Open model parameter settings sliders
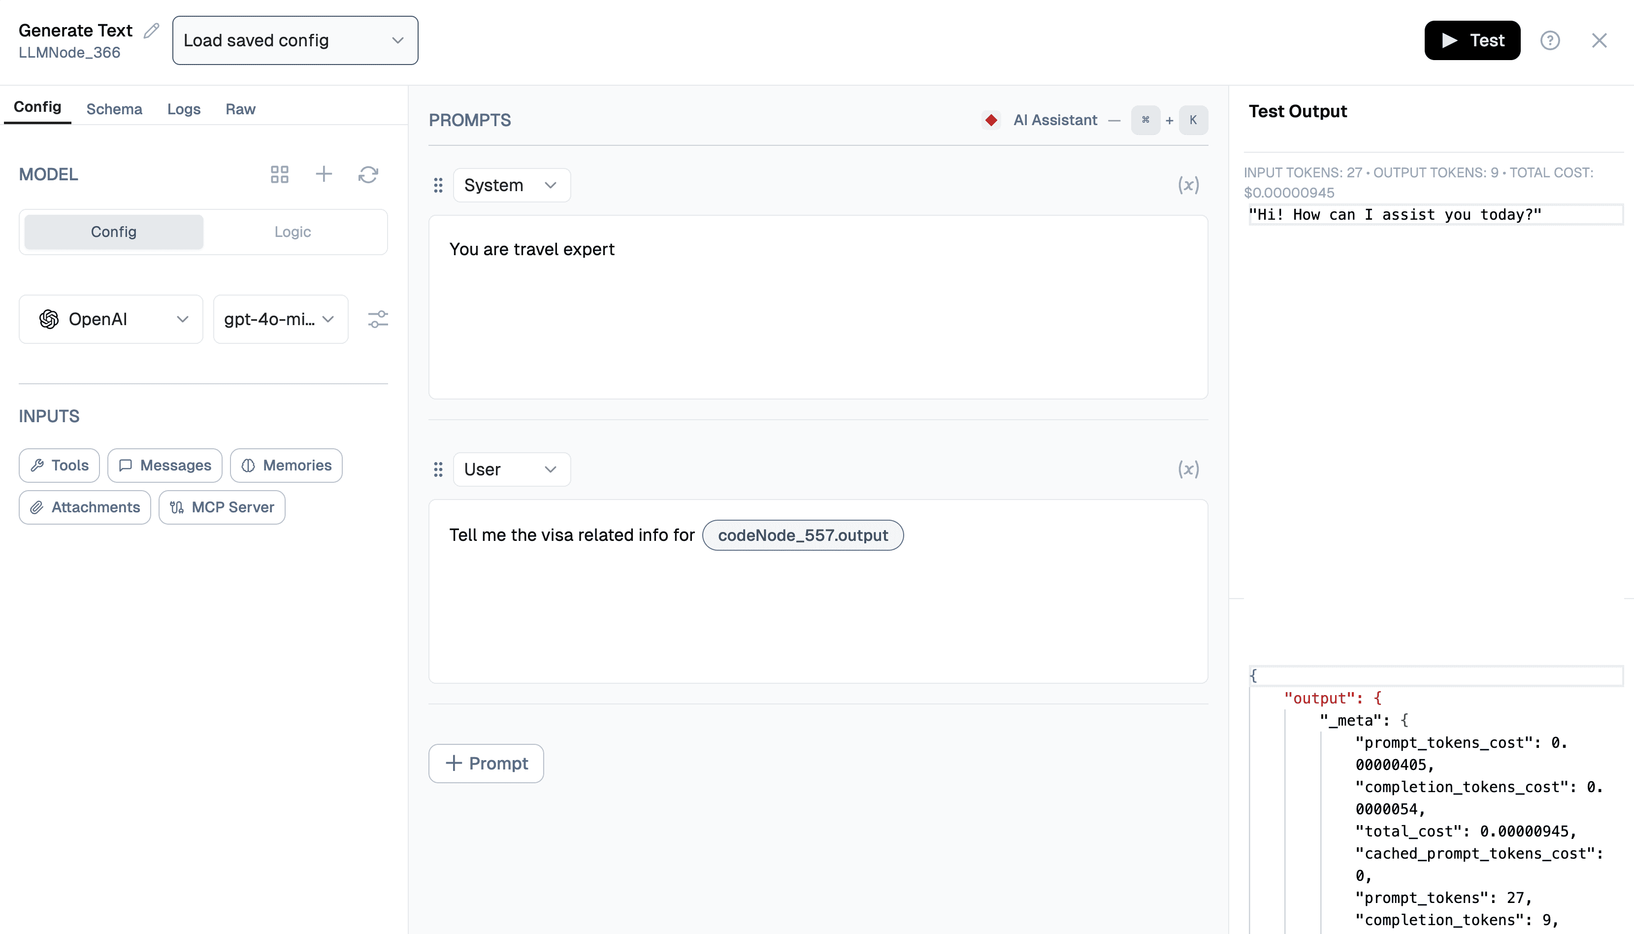The image size is (1634, 934). point(378,319)
